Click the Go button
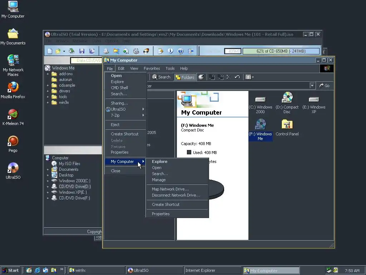This screenshot has width=366, height=275. point(325,86)
